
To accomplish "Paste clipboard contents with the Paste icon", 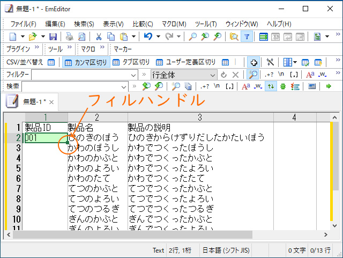I will coord(124,36).
